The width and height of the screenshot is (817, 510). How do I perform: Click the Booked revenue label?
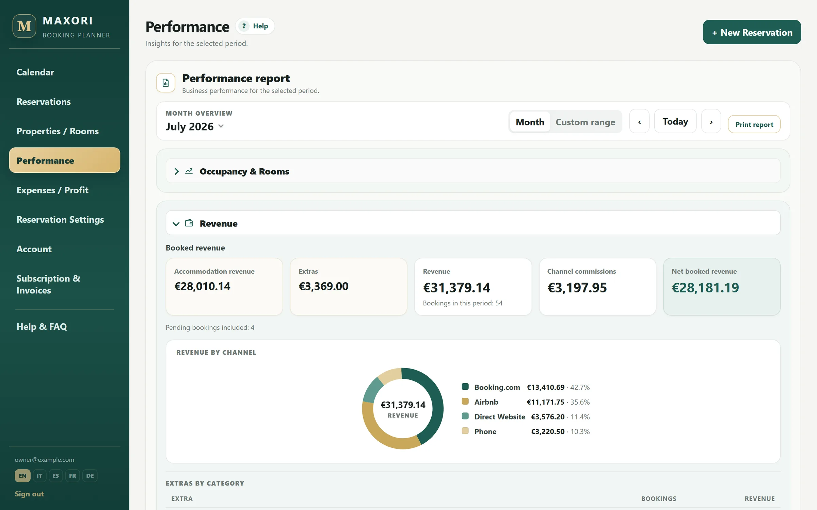point(195,248)
